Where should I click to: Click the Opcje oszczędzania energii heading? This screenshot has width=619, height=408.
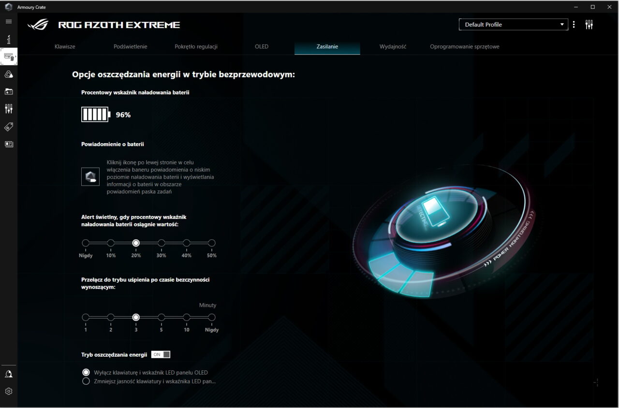[183, 74]
